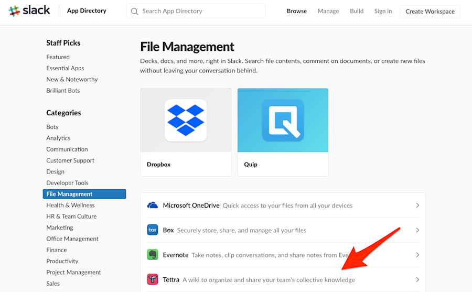Select the Project Management category
The height and width of the screenshot is (292, 472).
73,272
